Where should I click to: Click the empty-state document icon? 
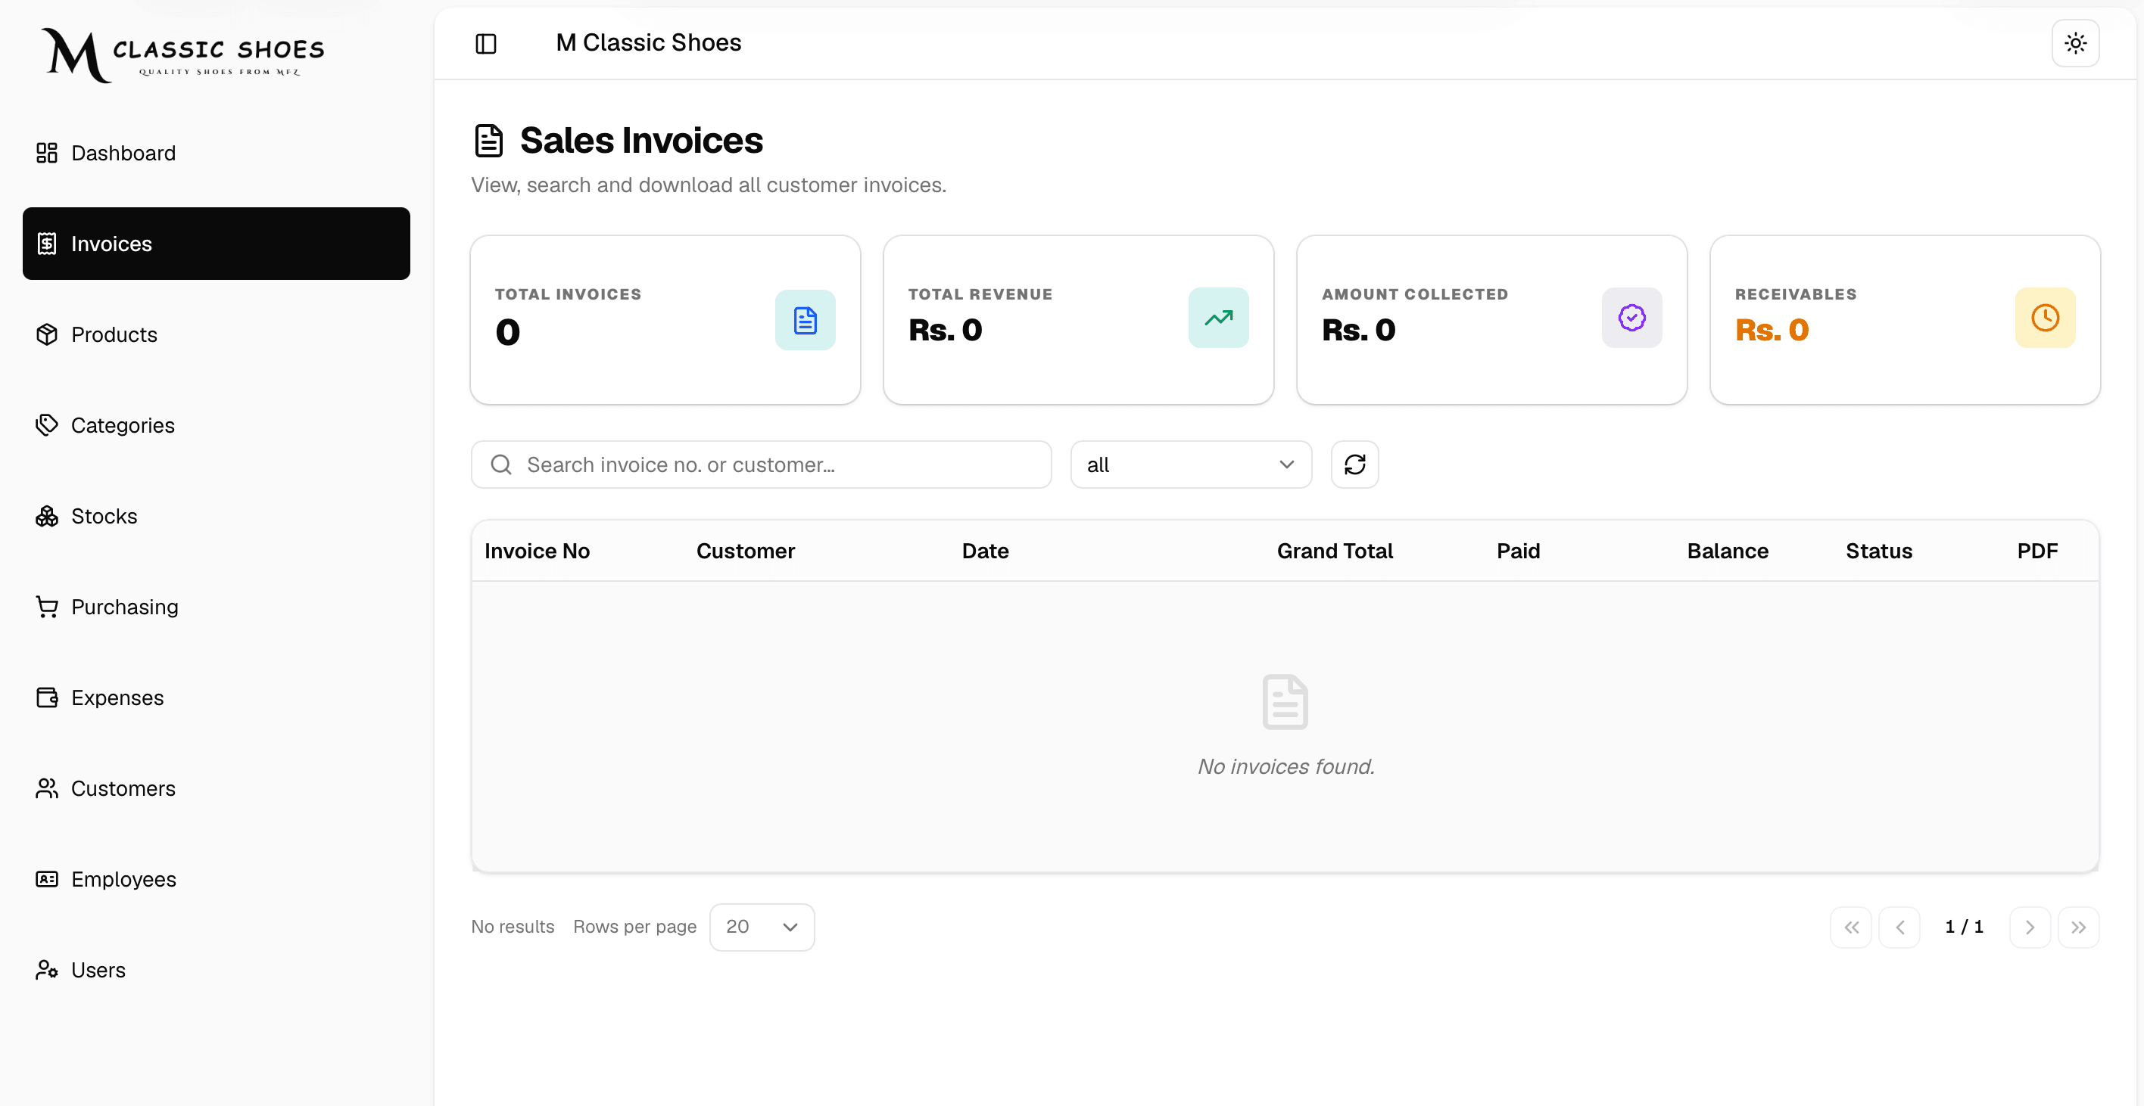point(1285,702)
